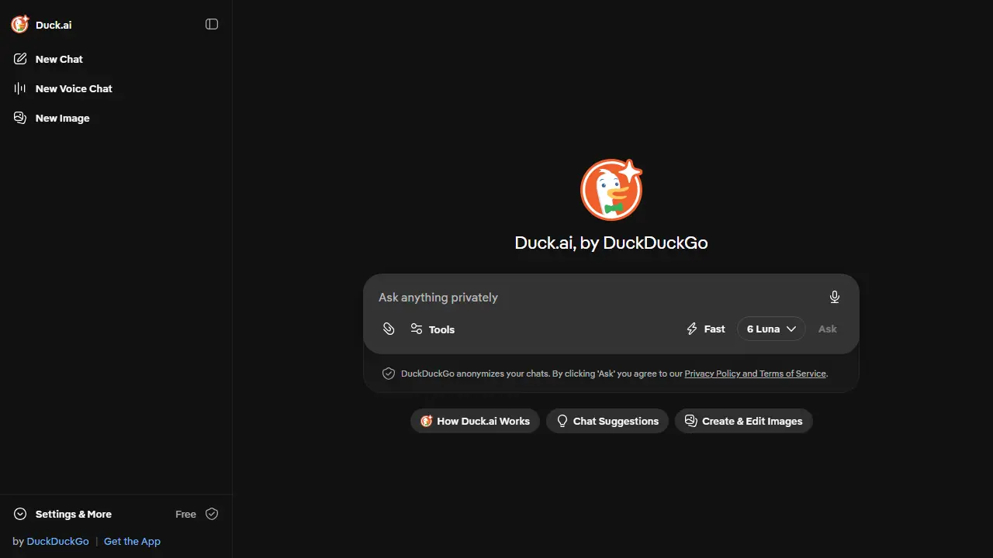The image size is (993, 558).
Task: Click the Duck.ai logo in sidebar header
Action: (x=20, y=24)
